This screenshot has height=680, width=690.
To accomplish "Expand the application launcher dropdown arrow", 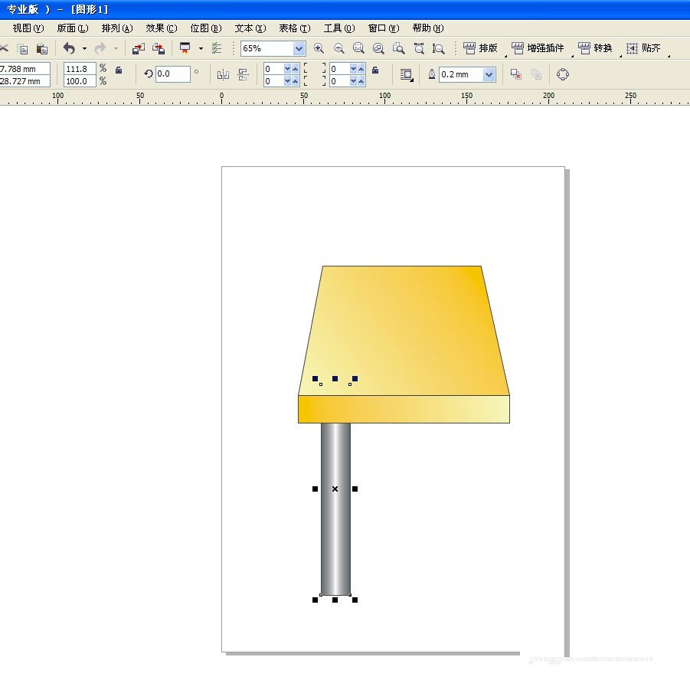I will pyautogui.click(x=201, y=48).
